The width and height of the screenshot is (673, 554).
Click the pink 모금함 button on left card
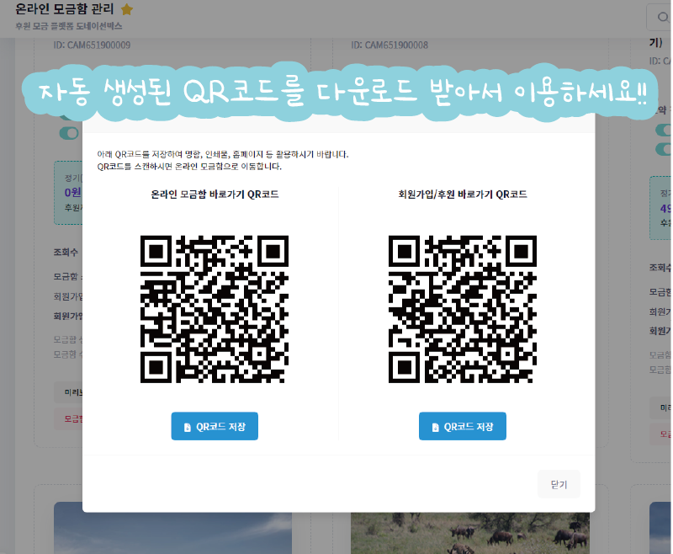pyautogui.click(x=69, y=418)
